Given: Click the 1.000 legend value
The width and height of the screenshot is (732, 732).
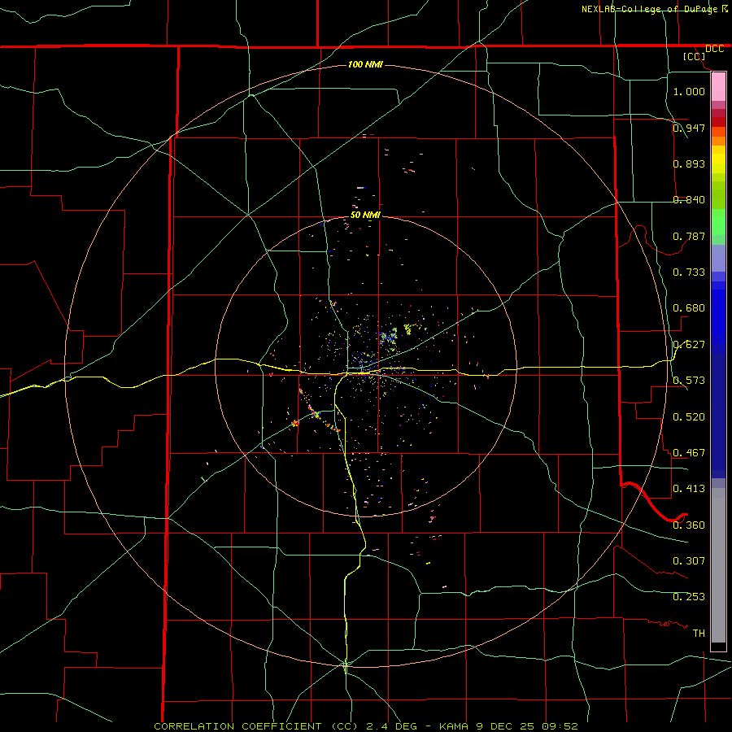Looking at the screenshot, I should coord(689,91).
